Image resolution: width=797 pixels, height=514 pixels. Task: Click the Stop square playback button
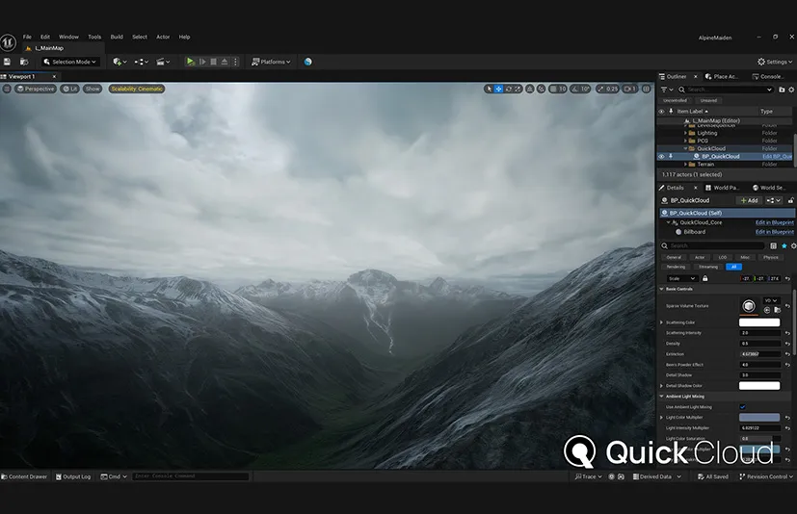click(214, 62)
